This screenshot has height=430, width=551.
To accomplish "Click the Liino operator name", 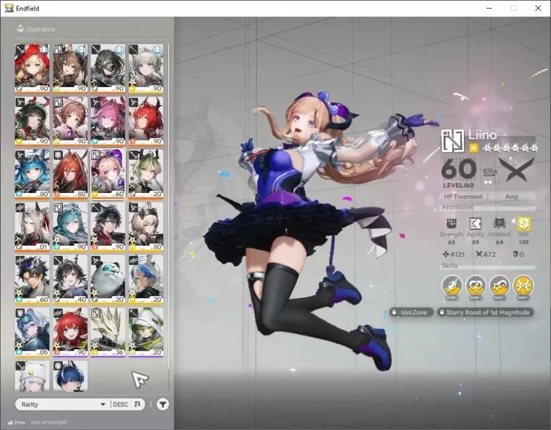I will (483, 135).
